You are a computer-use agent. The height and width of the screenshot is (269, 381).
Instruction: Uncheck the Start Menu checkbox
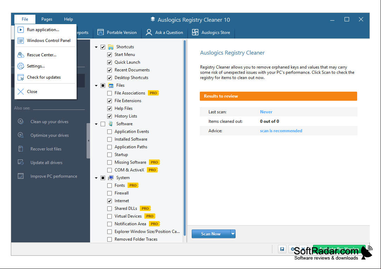pyautogui.click(x=110, y=55)
